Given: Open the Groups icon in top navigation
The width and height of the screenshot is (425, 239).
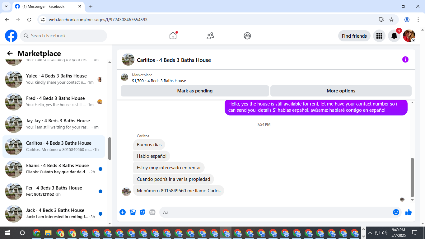Looking at the screenshot, I should 247,36.
